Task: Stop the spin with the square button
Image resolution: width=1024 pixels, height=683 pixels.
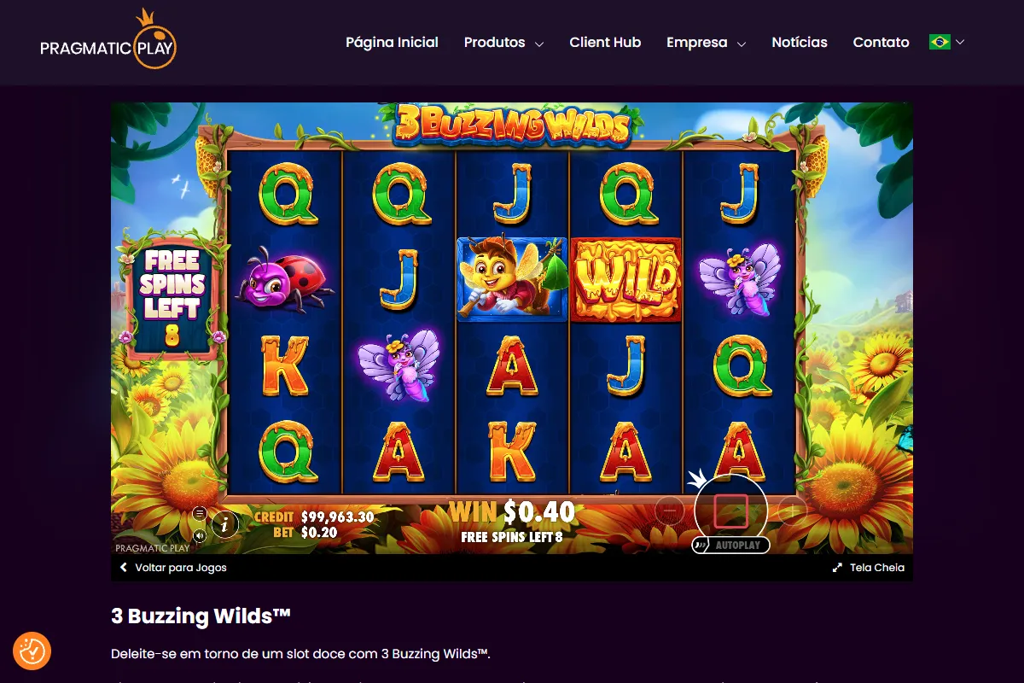Action: click(x=730, y=511)
